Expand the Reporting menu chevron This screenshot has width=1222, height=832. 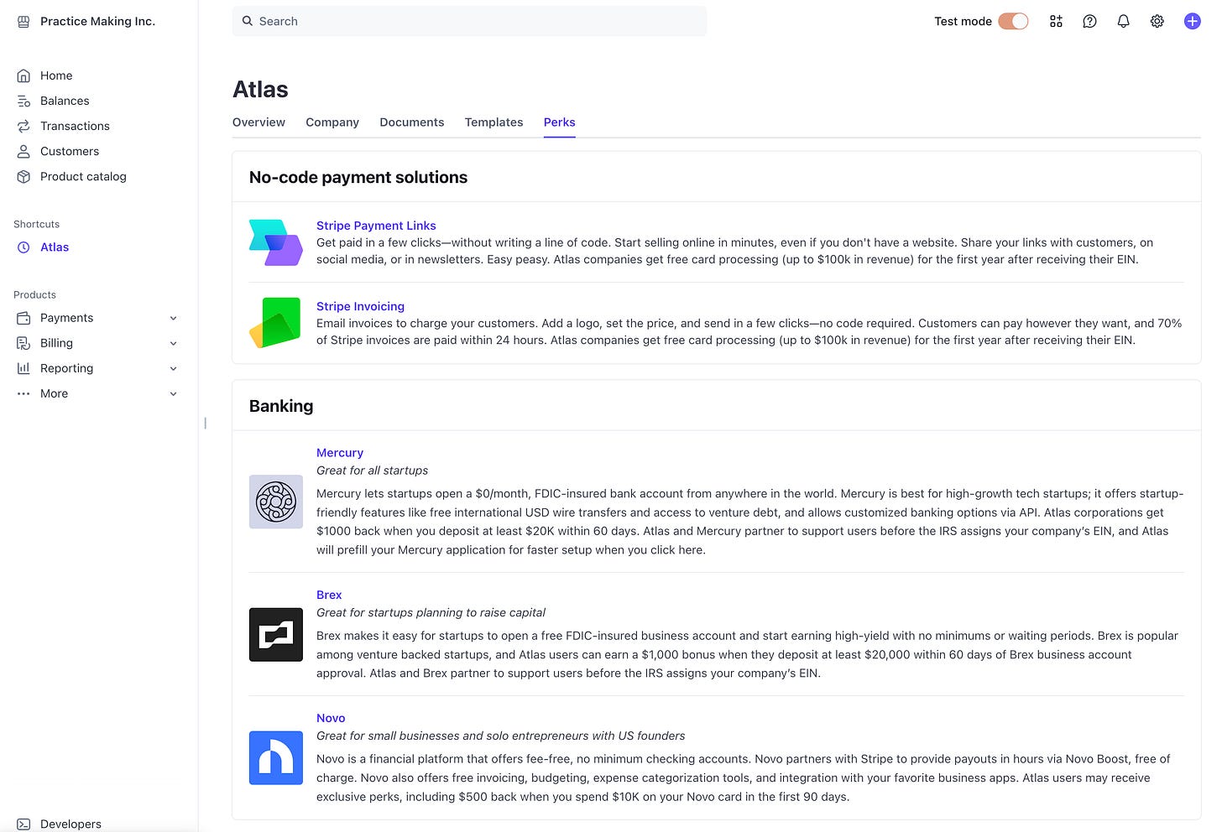click(173, 368)
